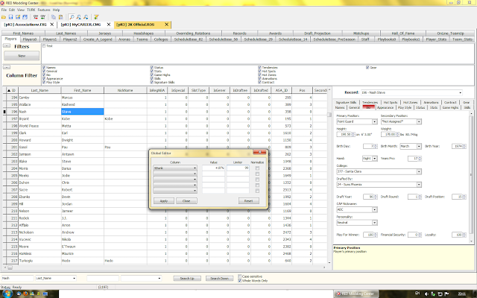
Task: Check first Normalize box in Global Editor
Action: click(x=257, y=168)
